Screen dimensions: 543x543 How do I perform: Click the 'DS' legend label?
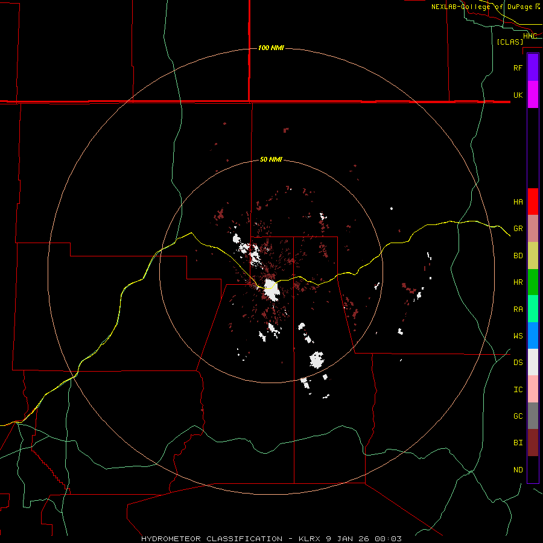pos(518,363)
